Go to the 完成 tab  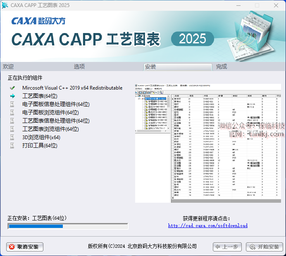point(222,66)
